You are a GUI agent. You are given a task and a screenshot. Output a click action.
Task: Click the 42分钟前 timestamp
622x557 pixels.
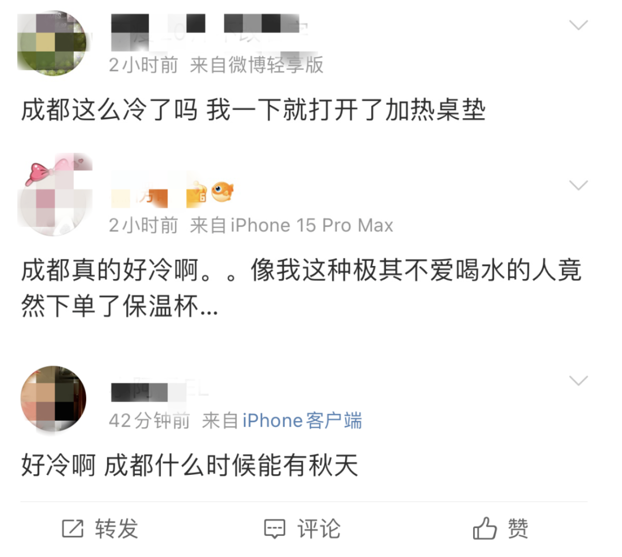click(x=149, y=421)
